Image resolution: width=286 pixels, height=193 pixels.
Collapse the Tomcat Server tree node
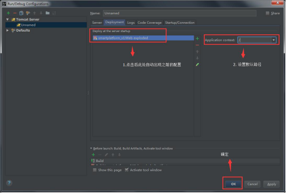pyautogui.click(x=7, y=19)
